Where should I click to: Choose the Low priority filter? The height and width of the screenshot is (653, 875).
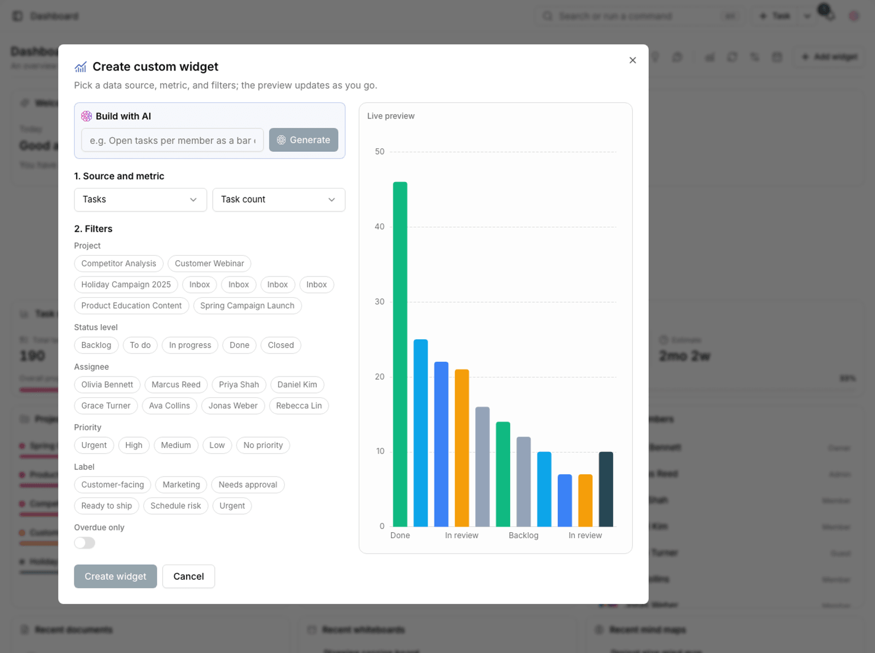(217, 445)
